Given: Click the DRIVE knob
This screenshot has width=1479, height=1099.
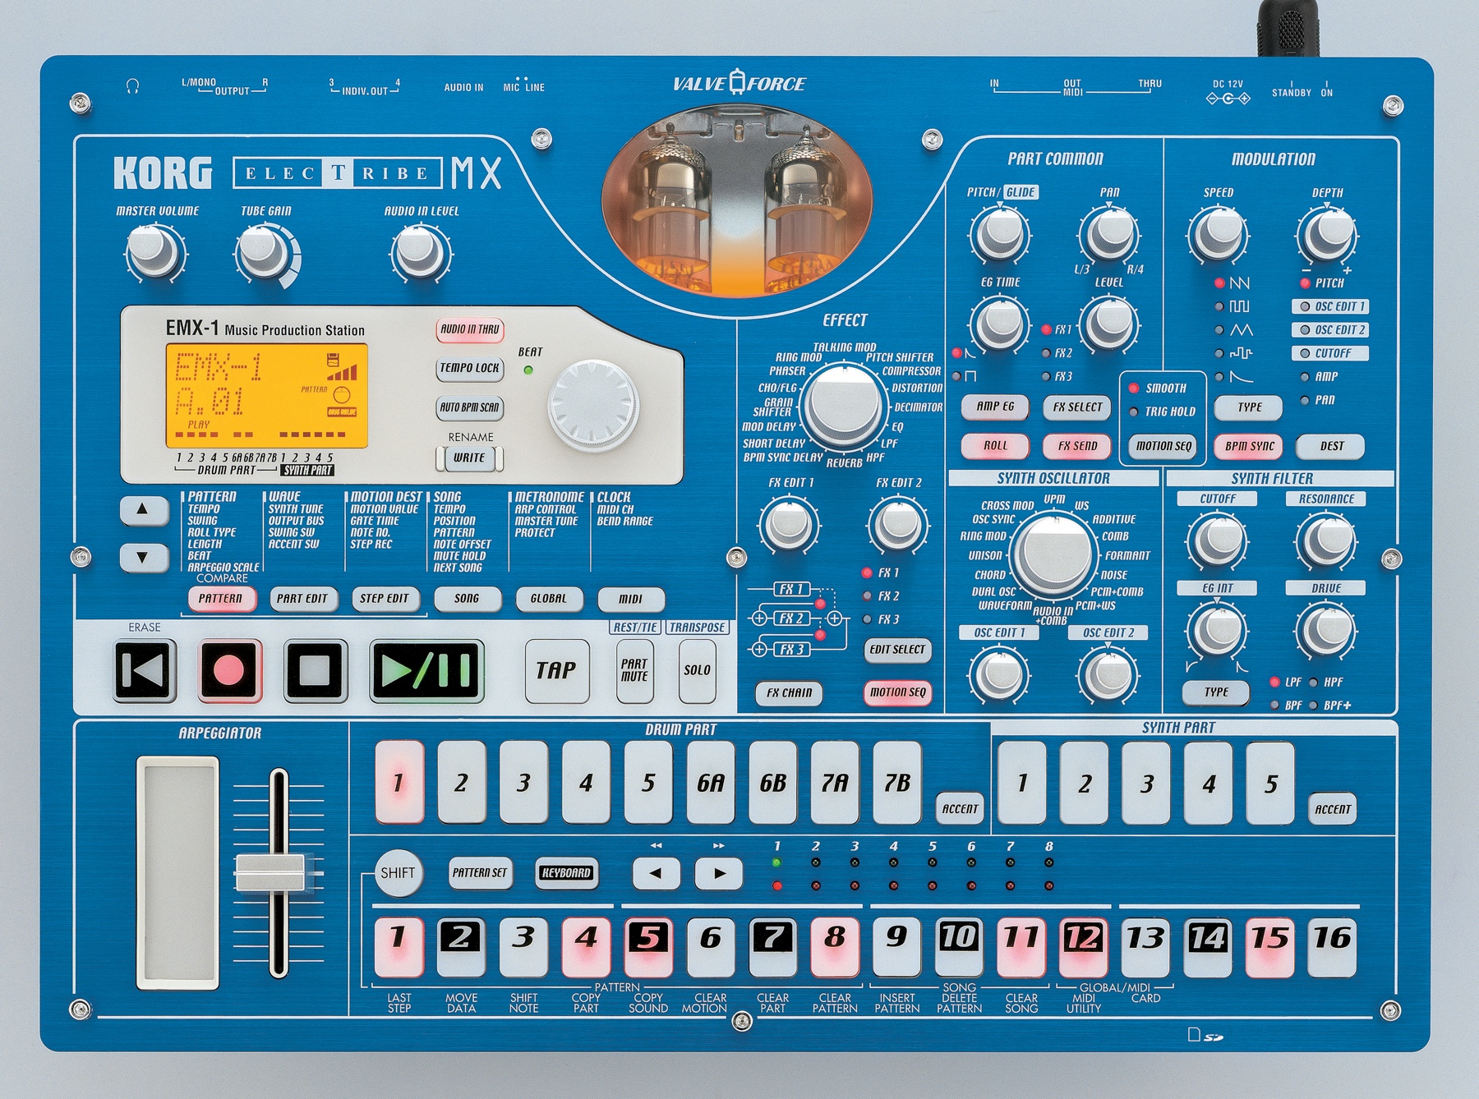Looking at the screenshot, I should (1325, 630).
